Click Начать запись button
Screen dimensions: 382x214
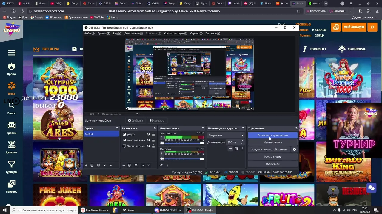pyautogui.click(x=273, y=142)
